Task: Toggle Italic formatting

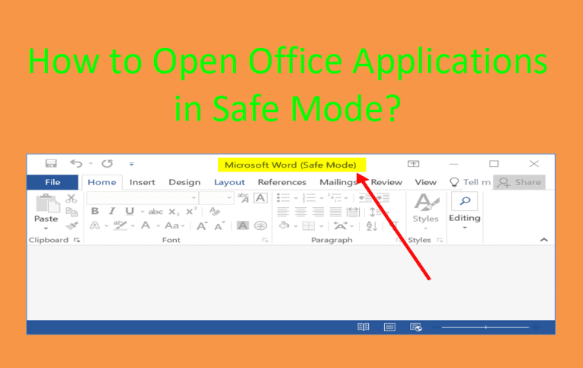Action: [x=112, y=211]
